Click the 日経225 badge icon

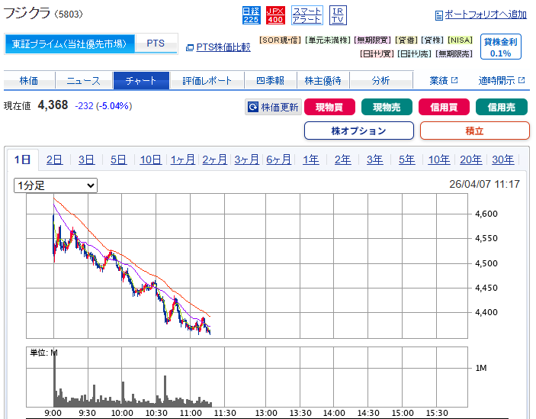[x=252, y=15]
